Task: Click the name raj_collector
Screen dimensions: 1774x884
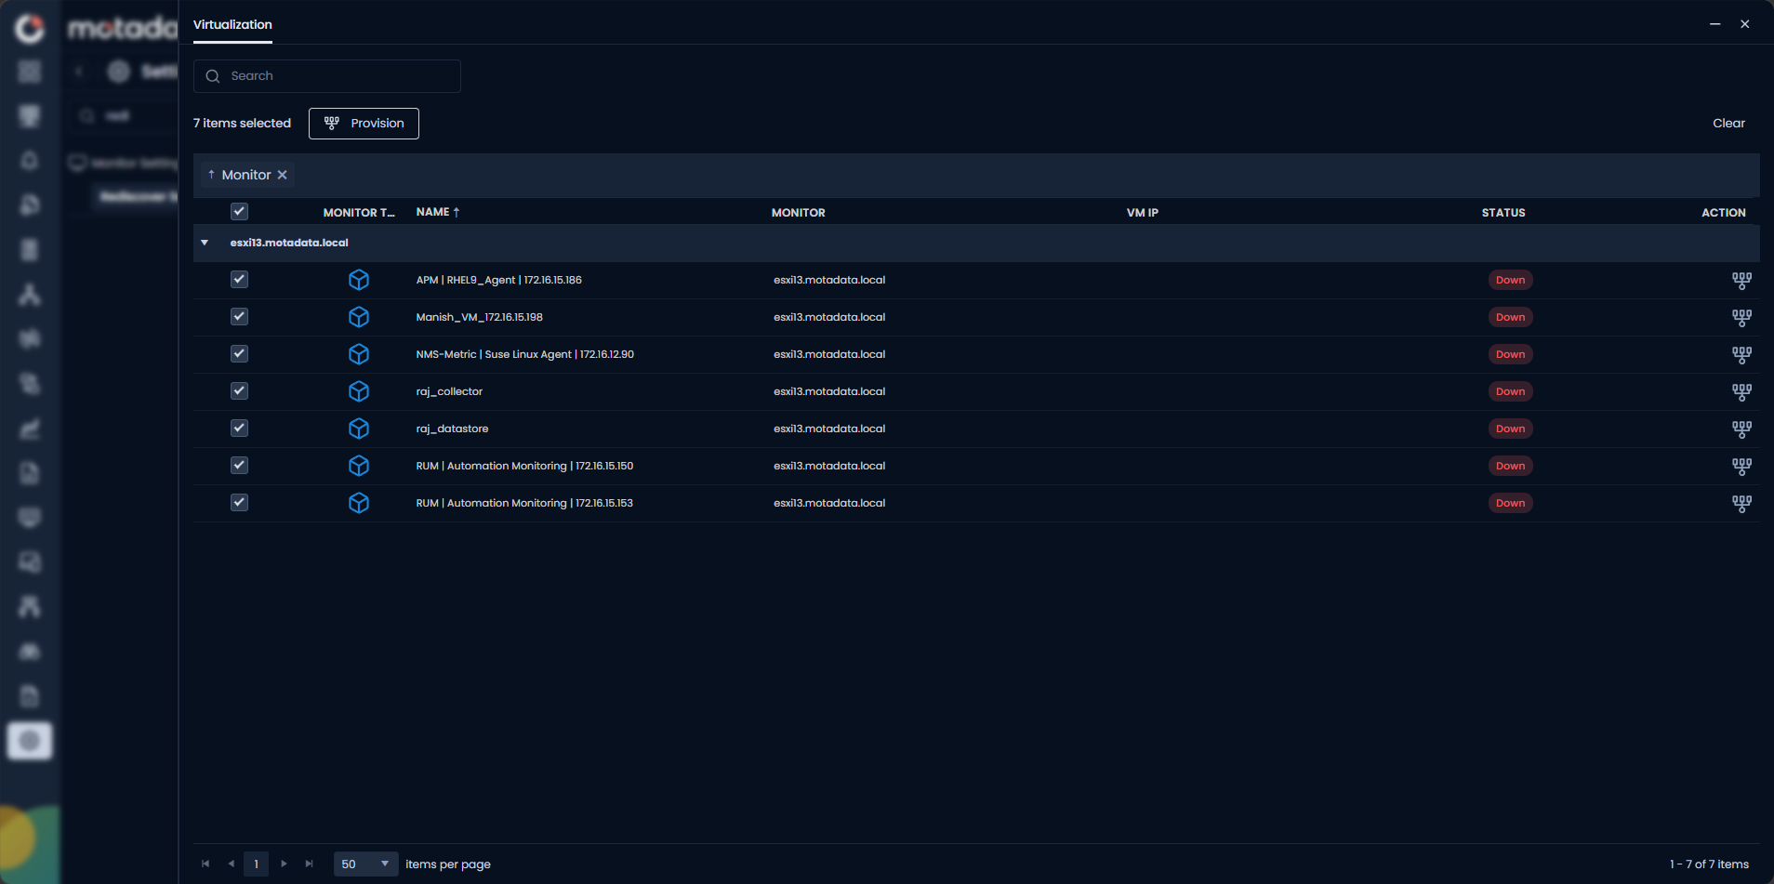Action: click(x=449, y=391)
